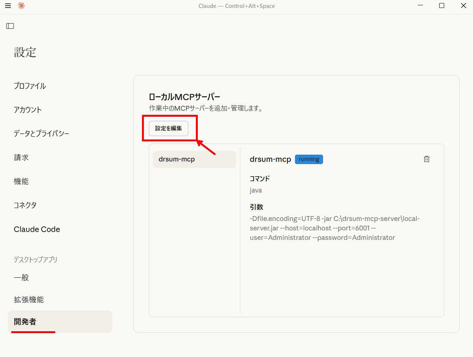The width and height of the screenshot is (473, 357).
Task: Maximize the Claude window
Action: pos(441,6)
